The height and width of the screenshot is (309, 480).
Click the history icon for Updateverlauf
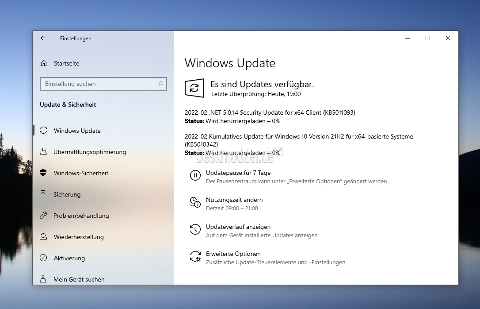point(195,229)
